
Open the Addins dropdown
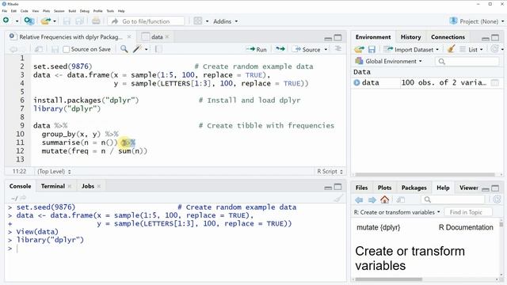[225, 21]
